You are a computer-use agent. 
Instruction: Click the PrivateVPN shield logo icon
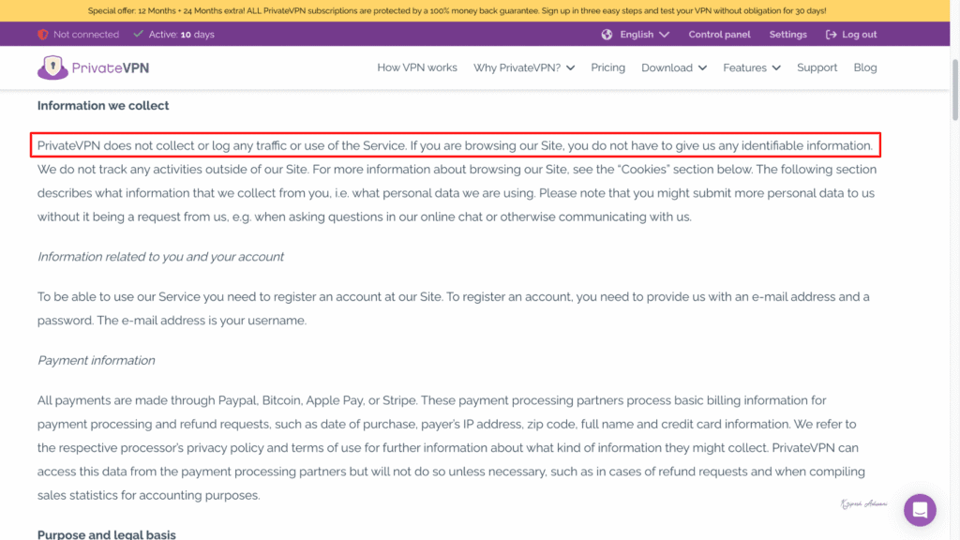click(52, 67)
